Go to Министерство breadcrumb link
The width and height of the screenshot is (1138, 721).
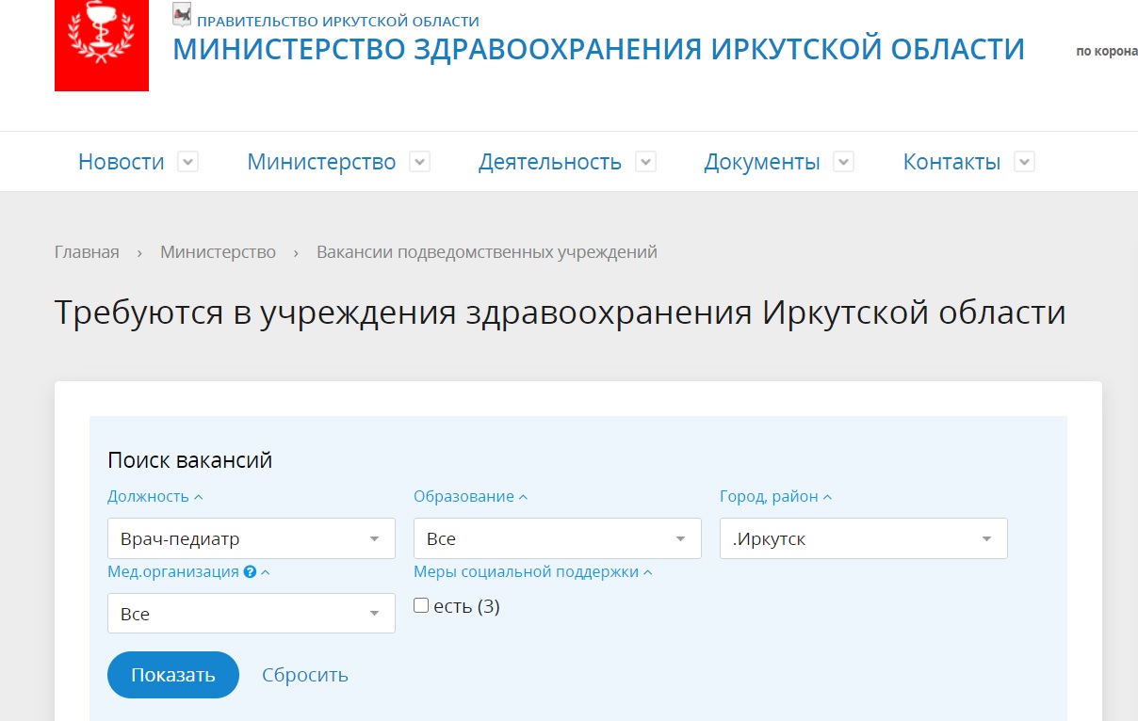coord(218,252)
